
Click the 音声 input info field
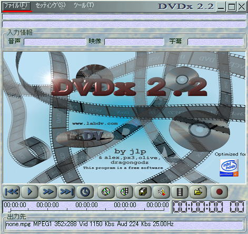coord(55,42)
